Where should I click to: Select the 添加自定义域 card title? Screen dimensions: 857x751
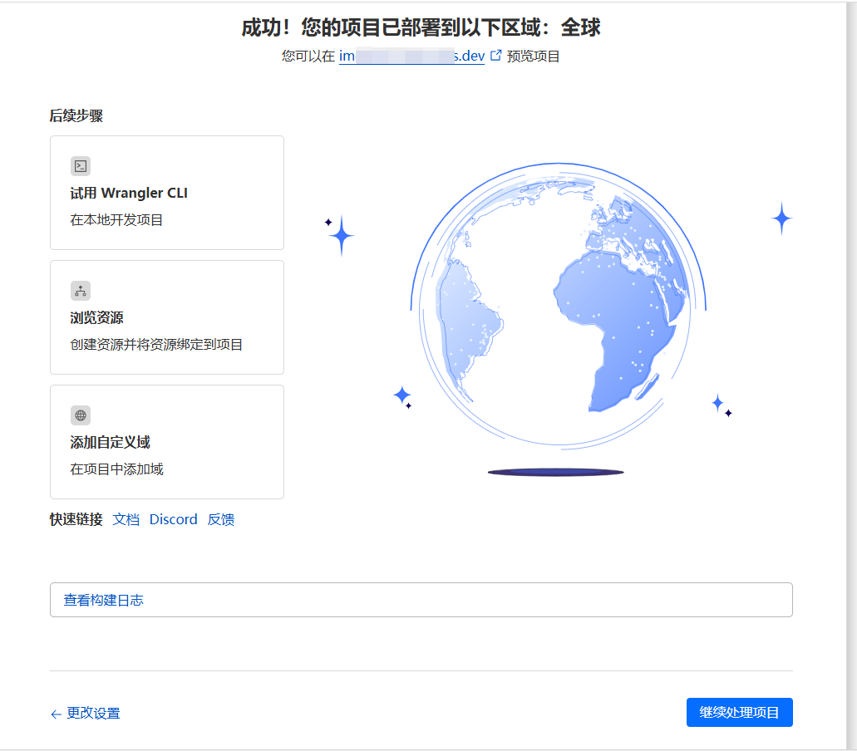pos(110,443)
